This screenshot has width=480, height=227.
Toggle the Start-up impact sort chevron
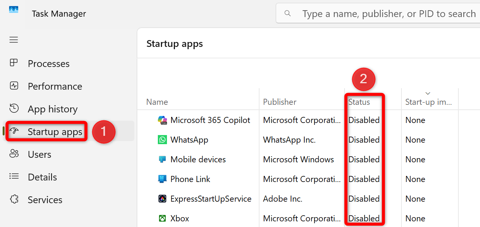point(428,93)
